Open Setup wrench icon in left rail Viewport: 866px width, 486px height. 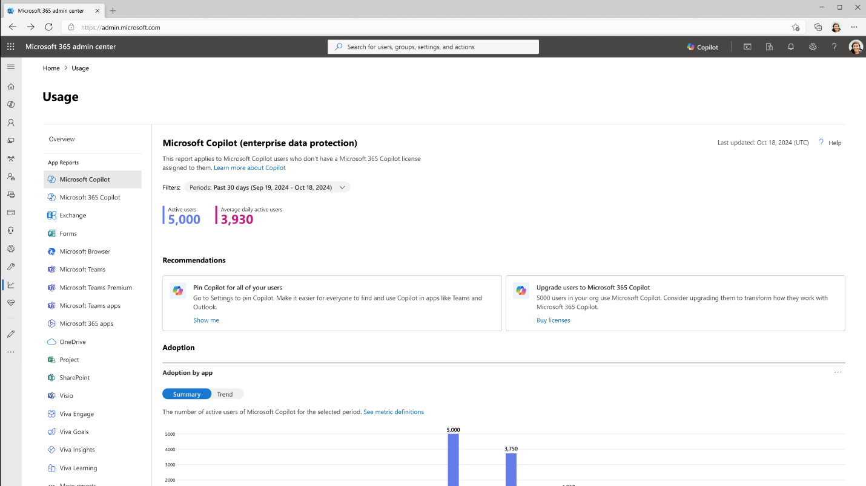click(x=11, y=267)
